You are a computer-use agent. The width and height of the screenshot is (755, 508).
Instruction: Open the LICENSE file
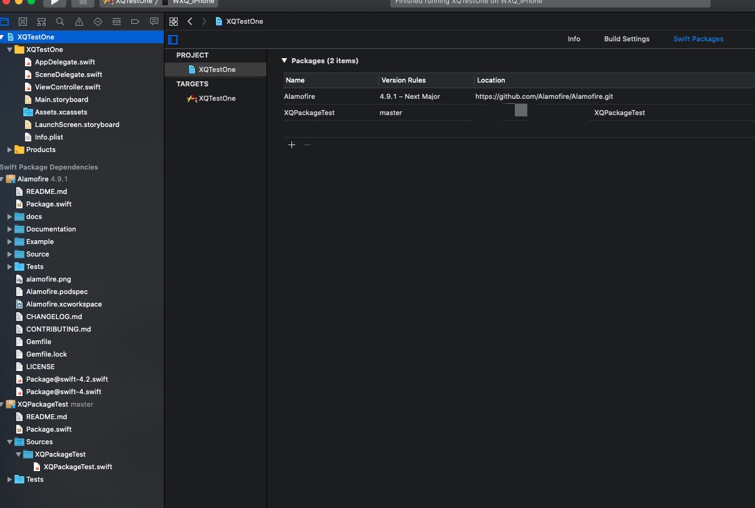pyautogui.click(x=40, y=367)
